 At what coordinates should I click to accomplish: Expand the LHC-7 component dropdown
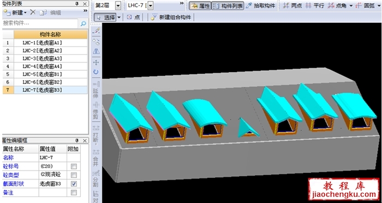coord(151,5)
